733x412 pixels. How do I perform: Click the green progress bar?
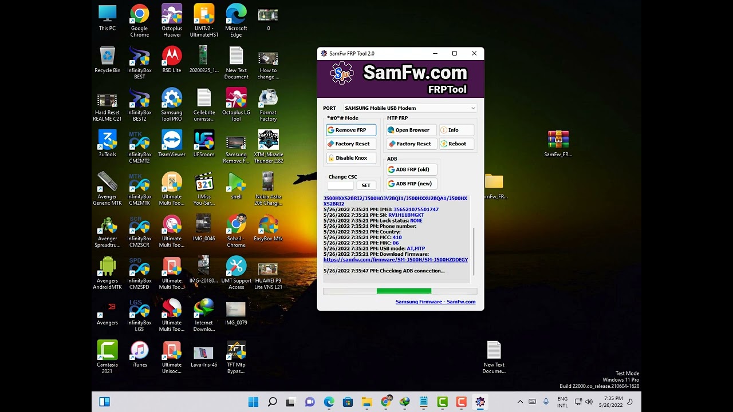tap(404, 291)
